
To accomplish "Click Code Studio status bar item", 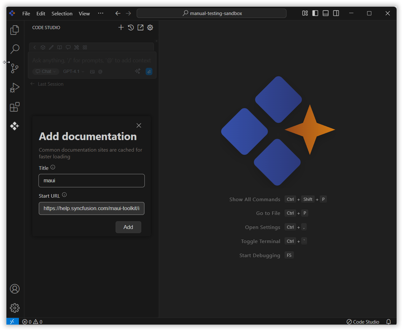I will pyautogui.click(x=363, y=322).
